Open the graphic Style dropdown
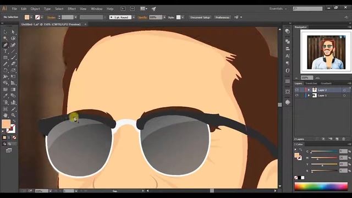 (183, 17)
